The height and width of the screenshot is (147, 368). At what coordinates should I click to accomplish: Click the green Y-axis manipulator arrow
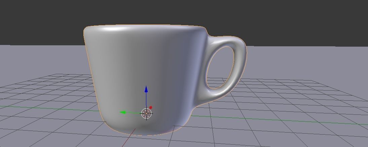tap(123, 112)
